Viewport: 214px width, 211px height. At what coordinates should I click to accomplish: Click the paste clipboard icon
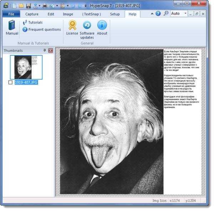click(62, 6)
